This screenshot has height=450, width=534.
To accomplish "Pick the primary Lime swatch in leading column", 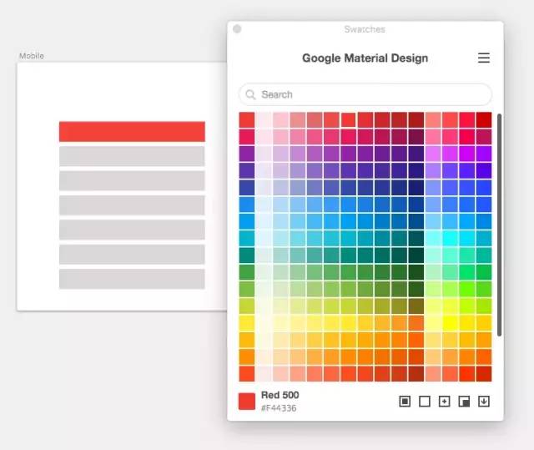I will 247,306.
